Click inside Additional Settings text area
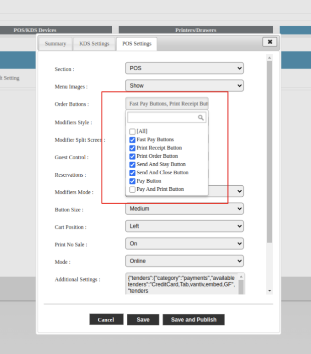This screenshot has width=311, height=354. 182,284
